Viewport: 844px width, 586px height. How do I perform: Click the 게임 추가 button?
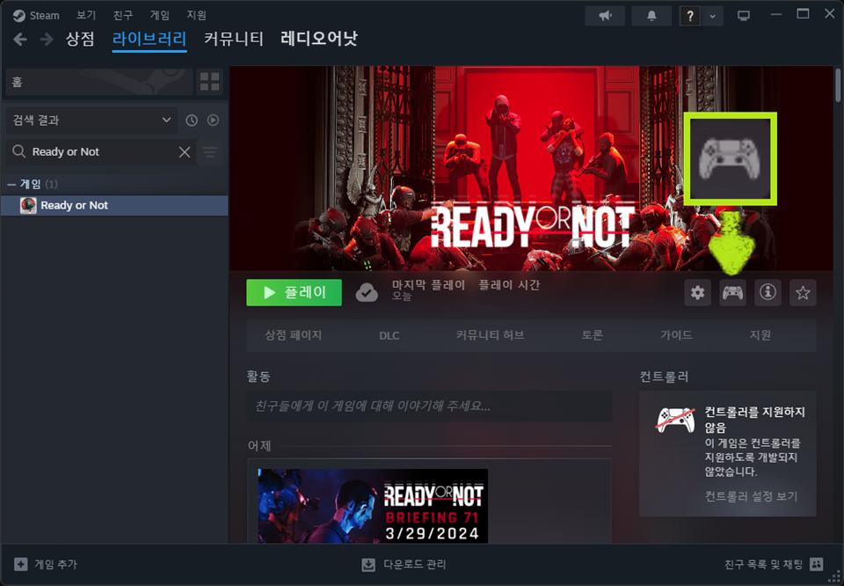46,565
